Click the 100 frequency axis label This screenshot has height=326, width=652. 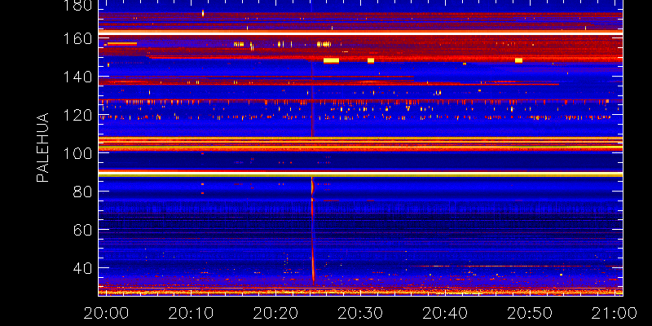click(76, 153)
